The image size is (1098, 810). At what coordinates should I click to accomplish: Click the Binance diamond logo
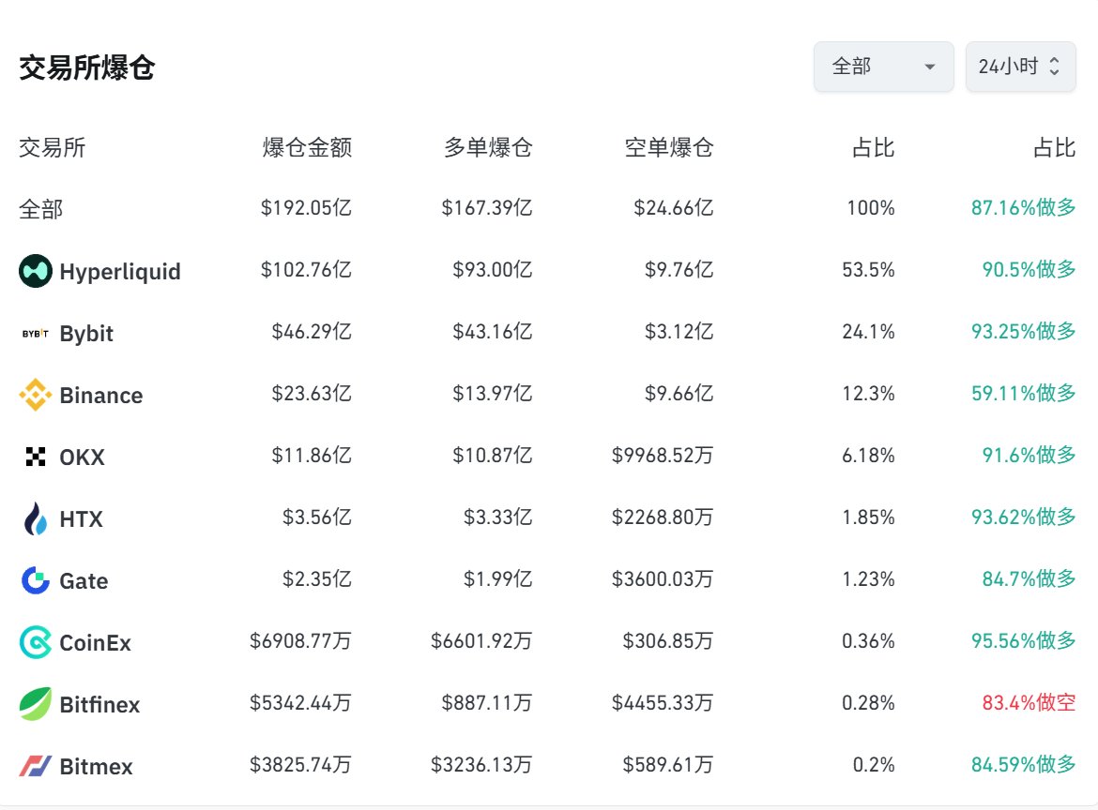[36, 396]
